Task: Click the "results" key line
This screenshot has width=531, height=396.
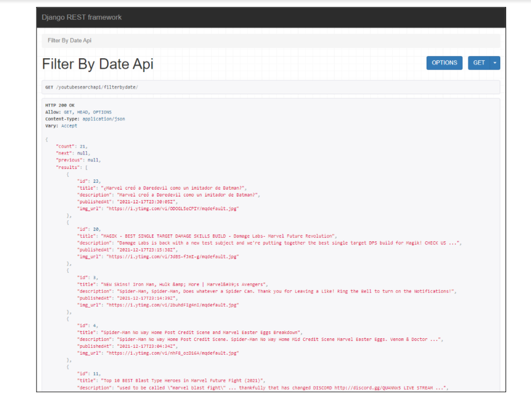Action: [x=71, y=167]
